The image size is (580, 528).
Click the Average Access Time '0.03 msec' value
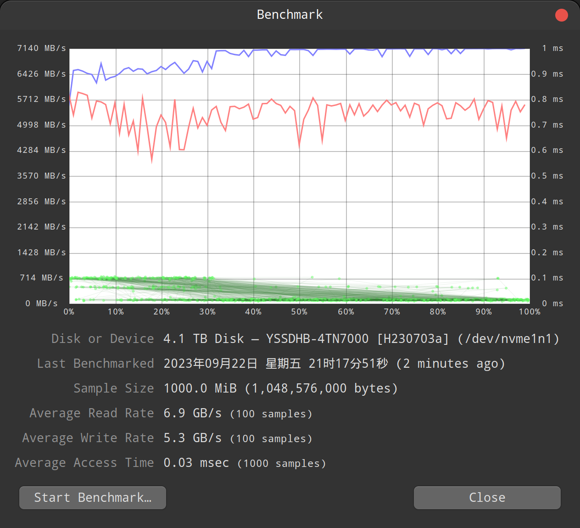pyautogui.click(x=245, y=463)
